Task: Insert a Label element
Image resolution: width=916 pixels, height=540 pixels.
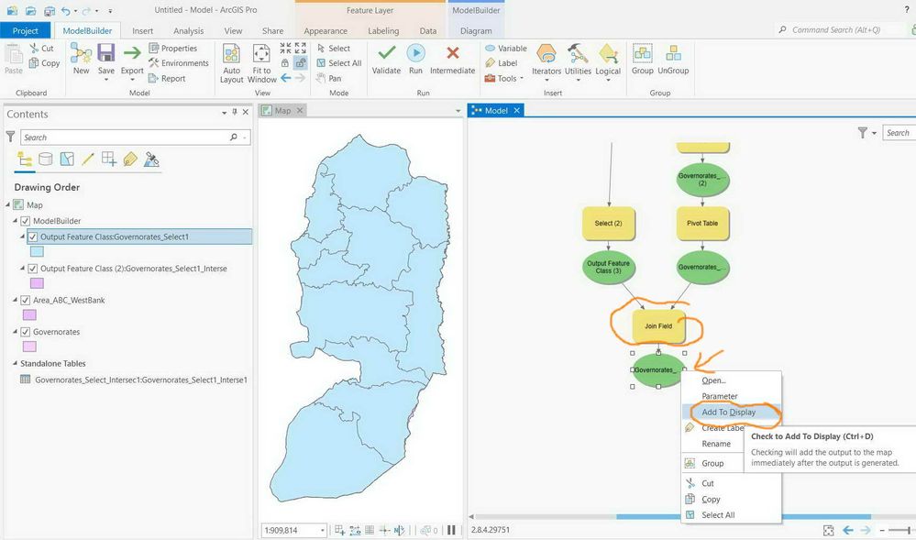Action: pos(502,63)
